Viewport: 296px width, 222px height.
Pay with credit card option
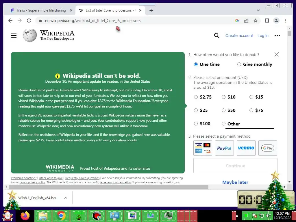pos(203,148)
